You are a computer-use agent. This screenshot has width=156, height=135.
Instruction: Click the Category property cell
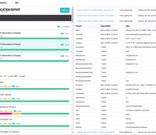[79, 43]
